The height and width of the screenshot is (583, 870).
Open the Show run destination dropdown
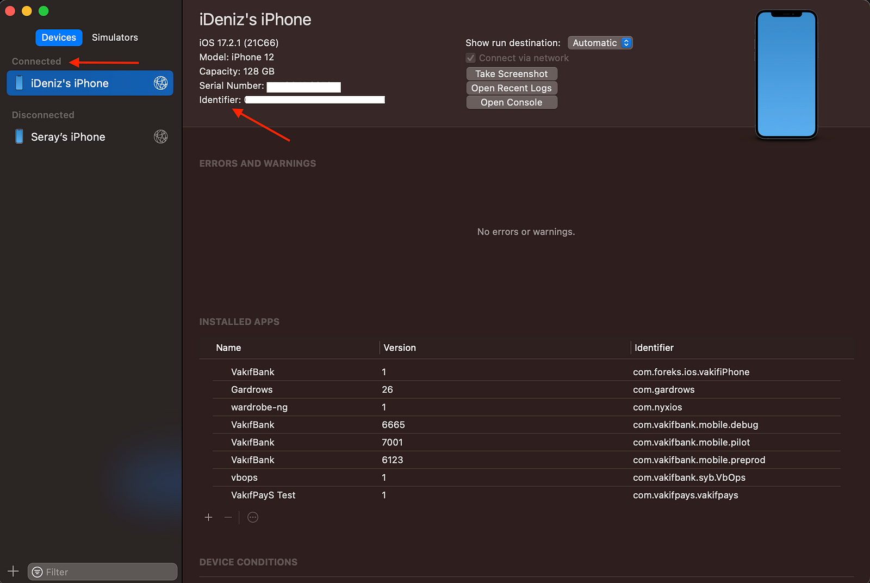point(600,43)
